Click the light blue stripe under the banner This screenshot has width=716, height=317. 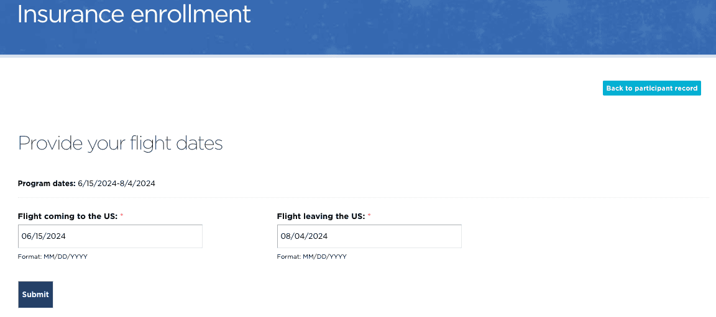pyautogui.click(x=358, y=56)
